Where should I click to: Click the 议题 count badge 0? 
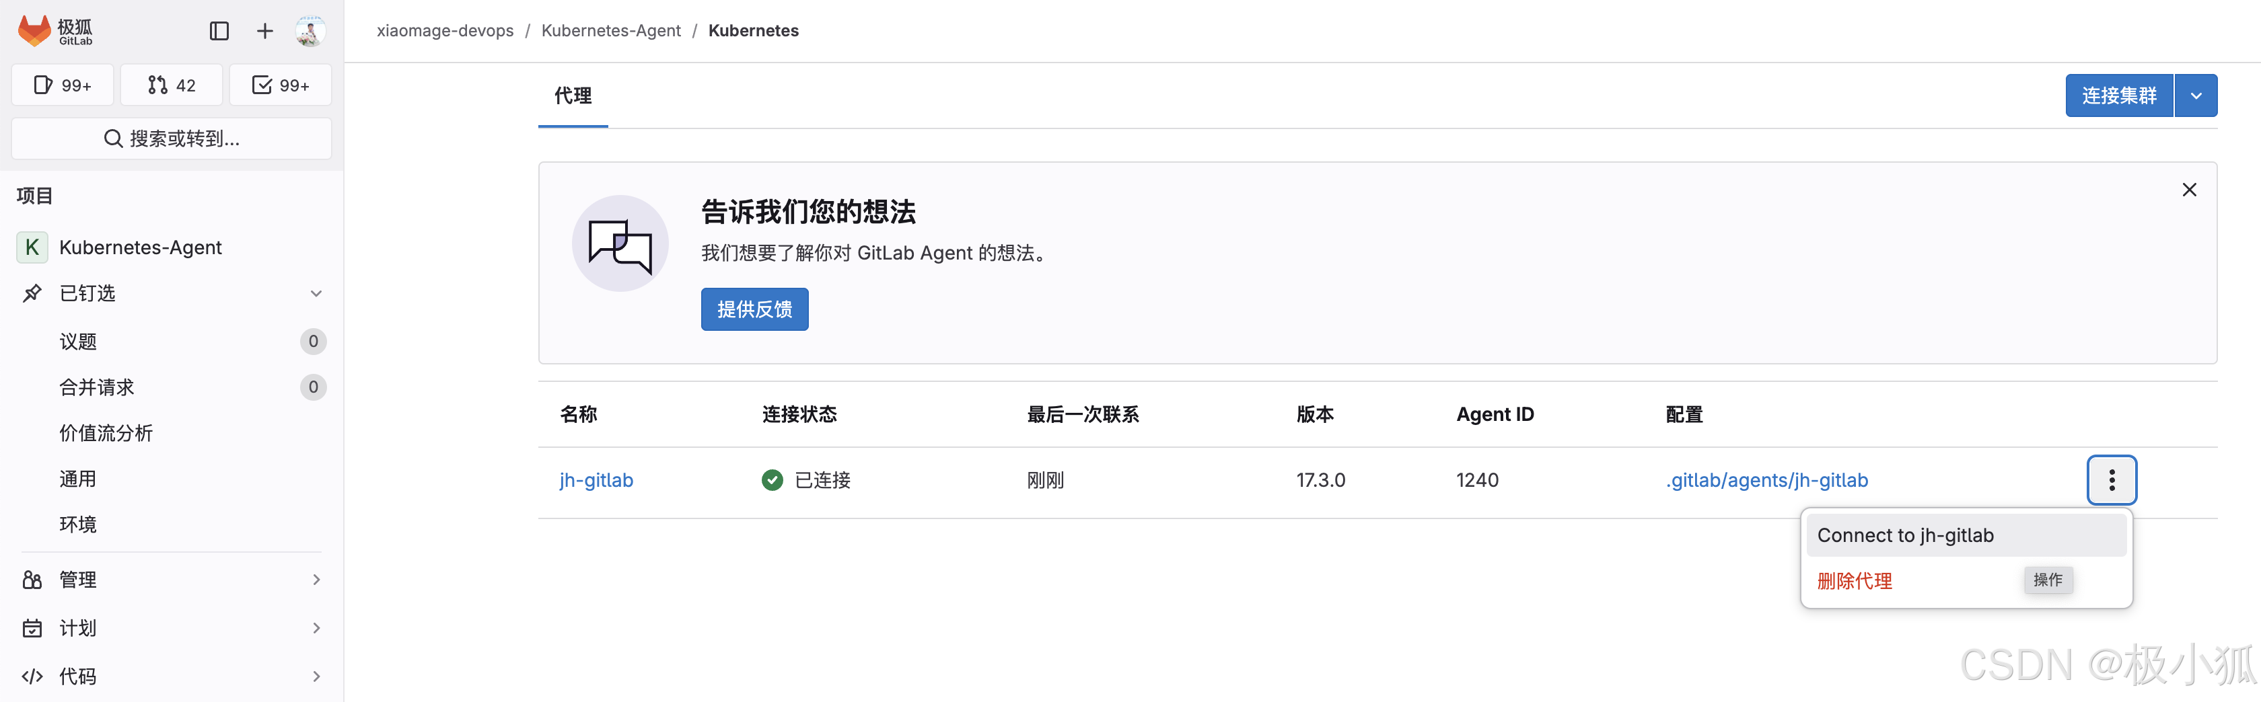tap(314, 342)
